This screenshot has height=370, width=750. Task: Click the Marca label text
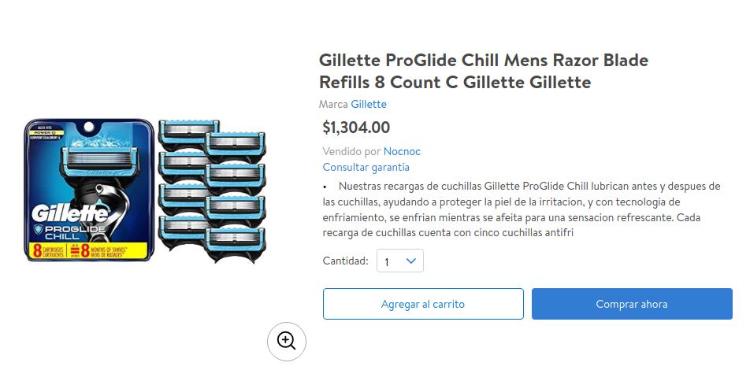point(333,104)
